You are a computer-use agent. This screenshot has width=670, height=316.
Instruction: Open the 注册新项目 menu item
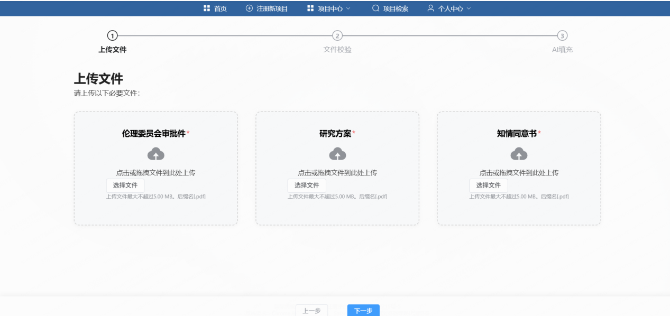pos(271,8)
